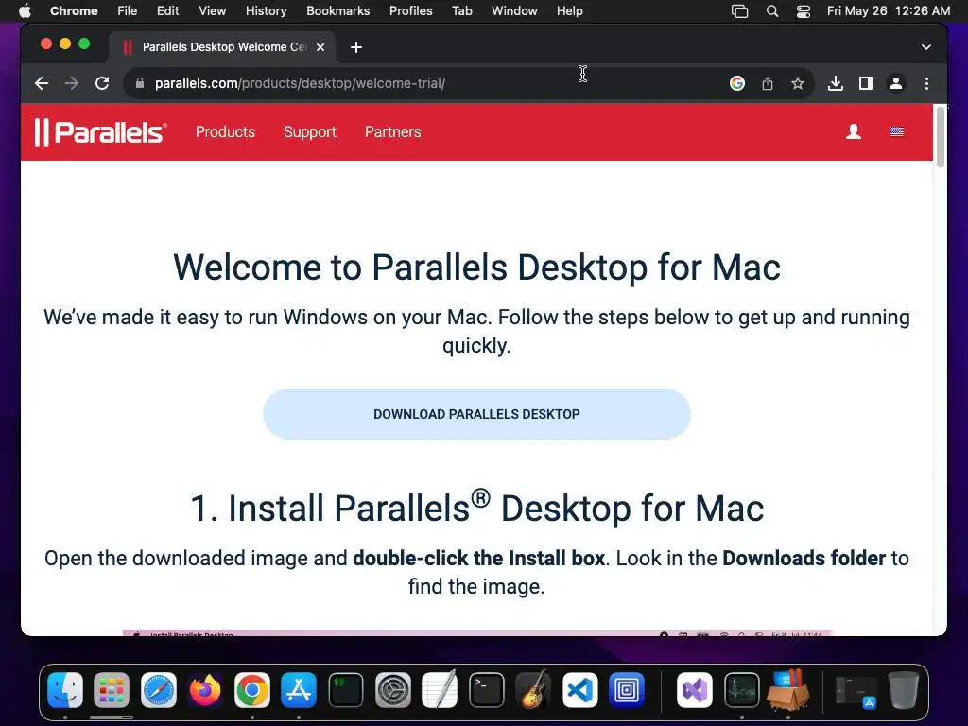Image resolution: width=968 pixels, height=726 pixels.
Task: Click the date and time in the menu bar
Action: (x=889, y=10)
